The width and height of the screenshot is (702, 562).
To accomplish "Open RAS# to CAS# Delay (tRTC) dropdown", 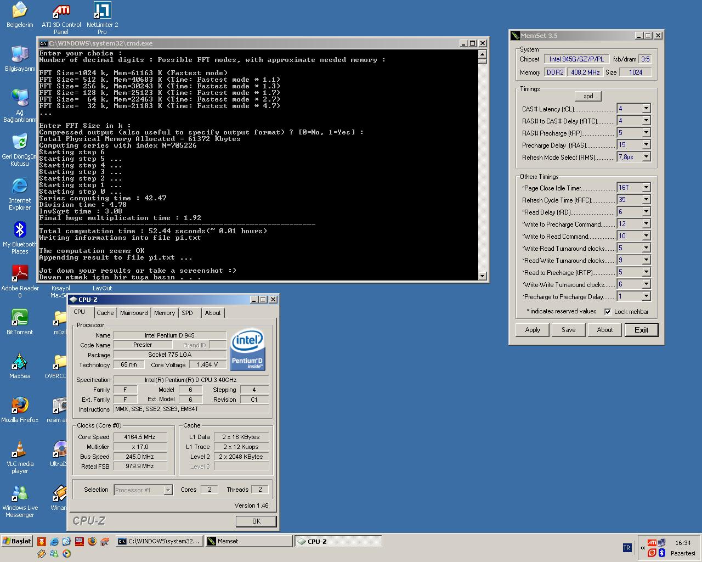I will click(x=646, y=121).
